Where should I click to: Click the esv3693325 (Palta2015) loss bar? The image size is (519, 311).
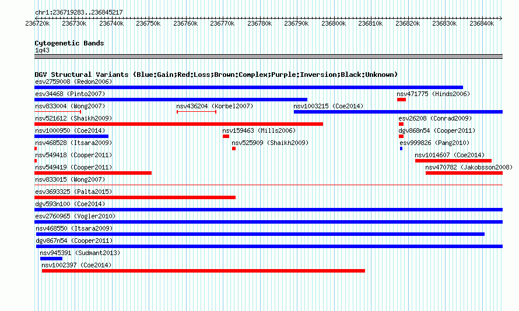(135, 197)
